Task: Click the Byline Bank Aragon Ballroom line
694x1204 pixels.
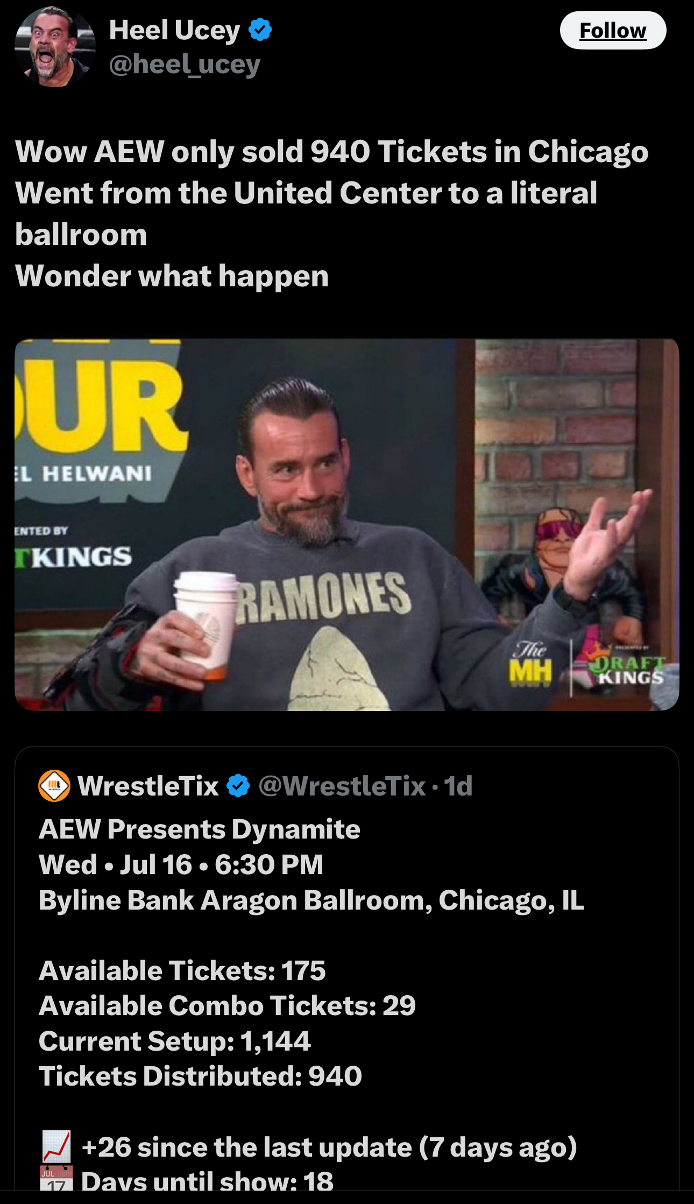Action: pos(311,900)
